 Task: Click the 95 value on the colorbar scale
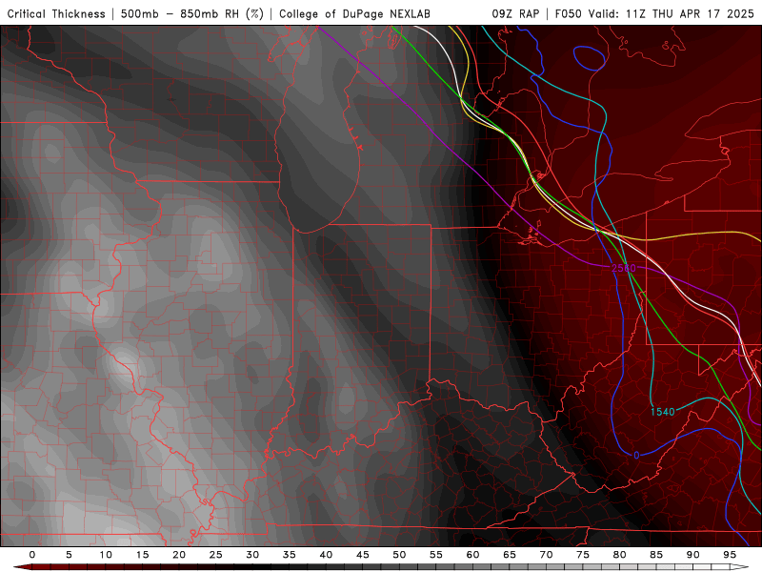730,555
